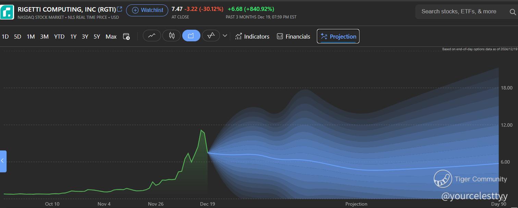Select the 3M time range
This screenshot has width=518, height=208.
tap(44, 37)
